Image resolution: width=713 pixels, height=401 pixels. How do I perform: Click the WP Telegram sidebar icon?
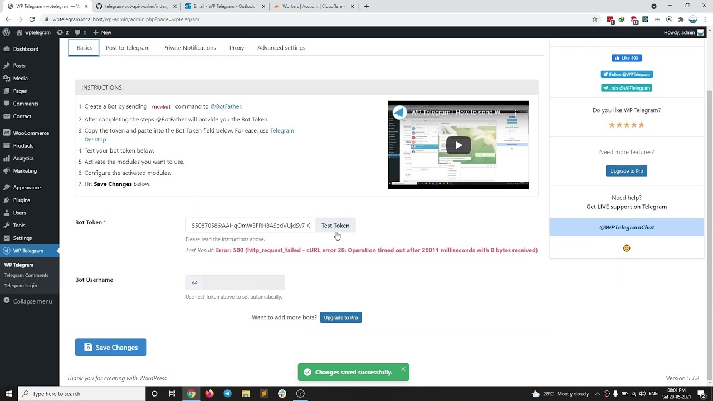point(7,251)
